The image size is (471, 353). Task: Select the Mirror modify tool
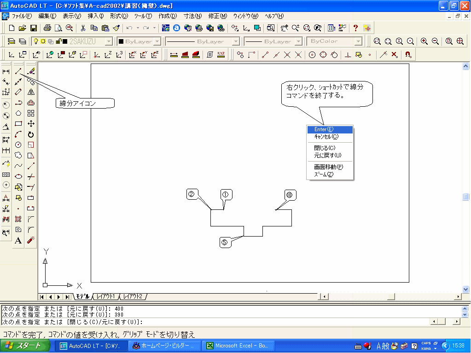pyautogui.click(x=31, y=92)
